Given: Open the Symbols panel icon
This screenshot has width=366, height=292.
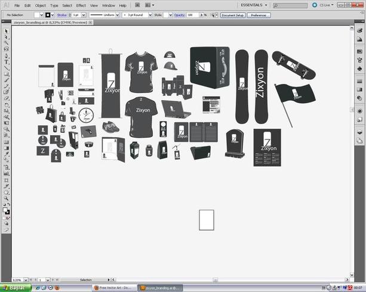Looking at the screenshot, I should [x=359, y=69].
